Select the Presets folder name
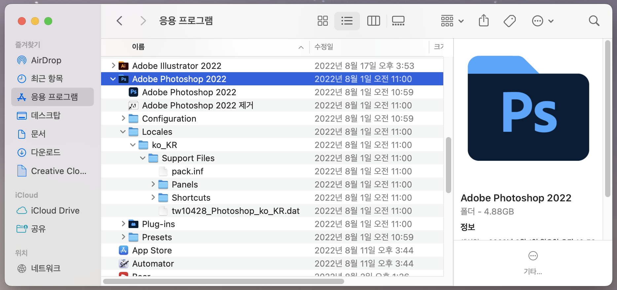617x290 pixels. tap(157, 237)
